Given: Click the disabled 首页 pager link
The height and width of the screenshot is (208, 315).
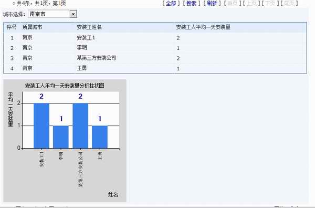Looking at the screenshot, I should pyautogui.click(x=232, y=3).
